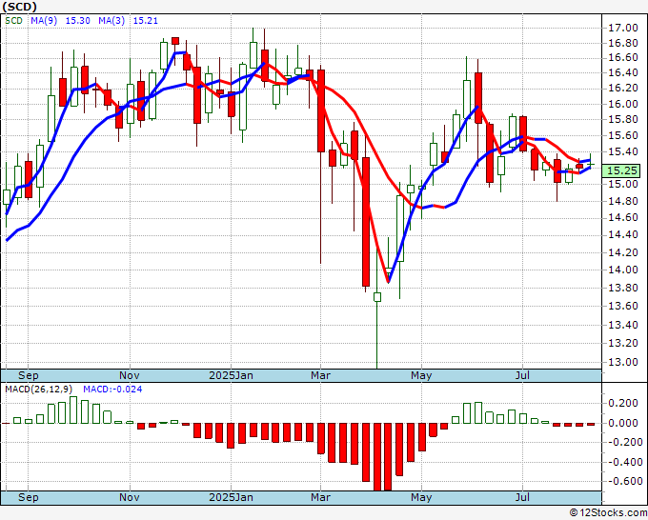The image size is (648, 520).
Task: Click the MACD:-0.024 value readout
Action: tap(112, 390)
